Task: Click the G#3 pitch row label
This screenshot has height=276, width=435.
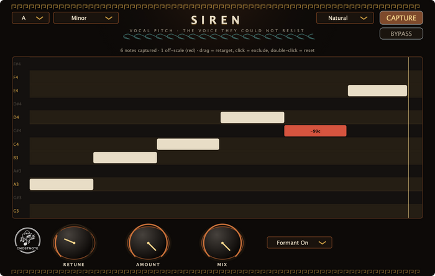Action: click(17, 197)
